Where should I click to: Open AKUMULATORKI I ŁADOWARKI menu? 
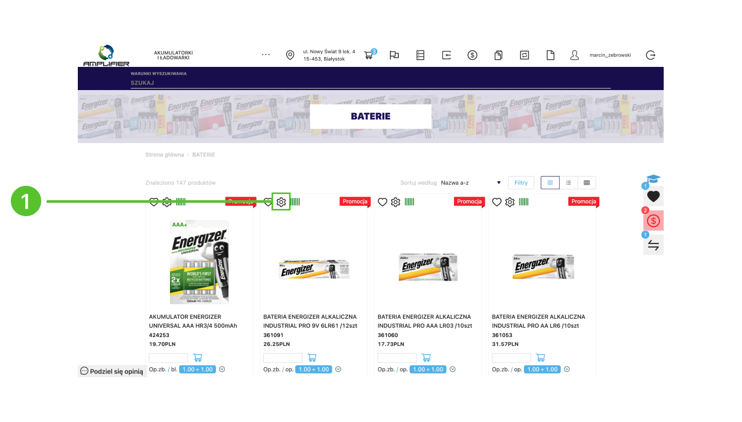[x=173, y=55]
